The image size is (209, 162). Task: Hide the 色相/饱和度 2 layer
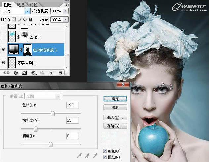coord(3,49)
